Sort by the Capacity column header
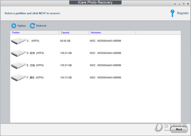 click(x=74, y=33)
